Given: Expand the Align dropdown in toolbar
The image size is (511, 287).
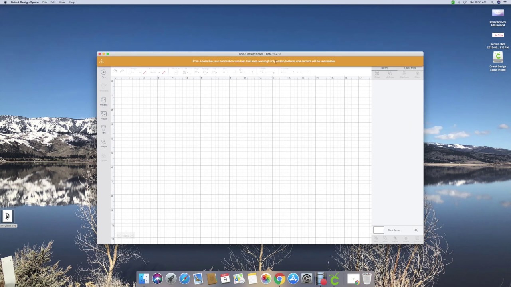Looking at the screenshot, I should (196, 72).
